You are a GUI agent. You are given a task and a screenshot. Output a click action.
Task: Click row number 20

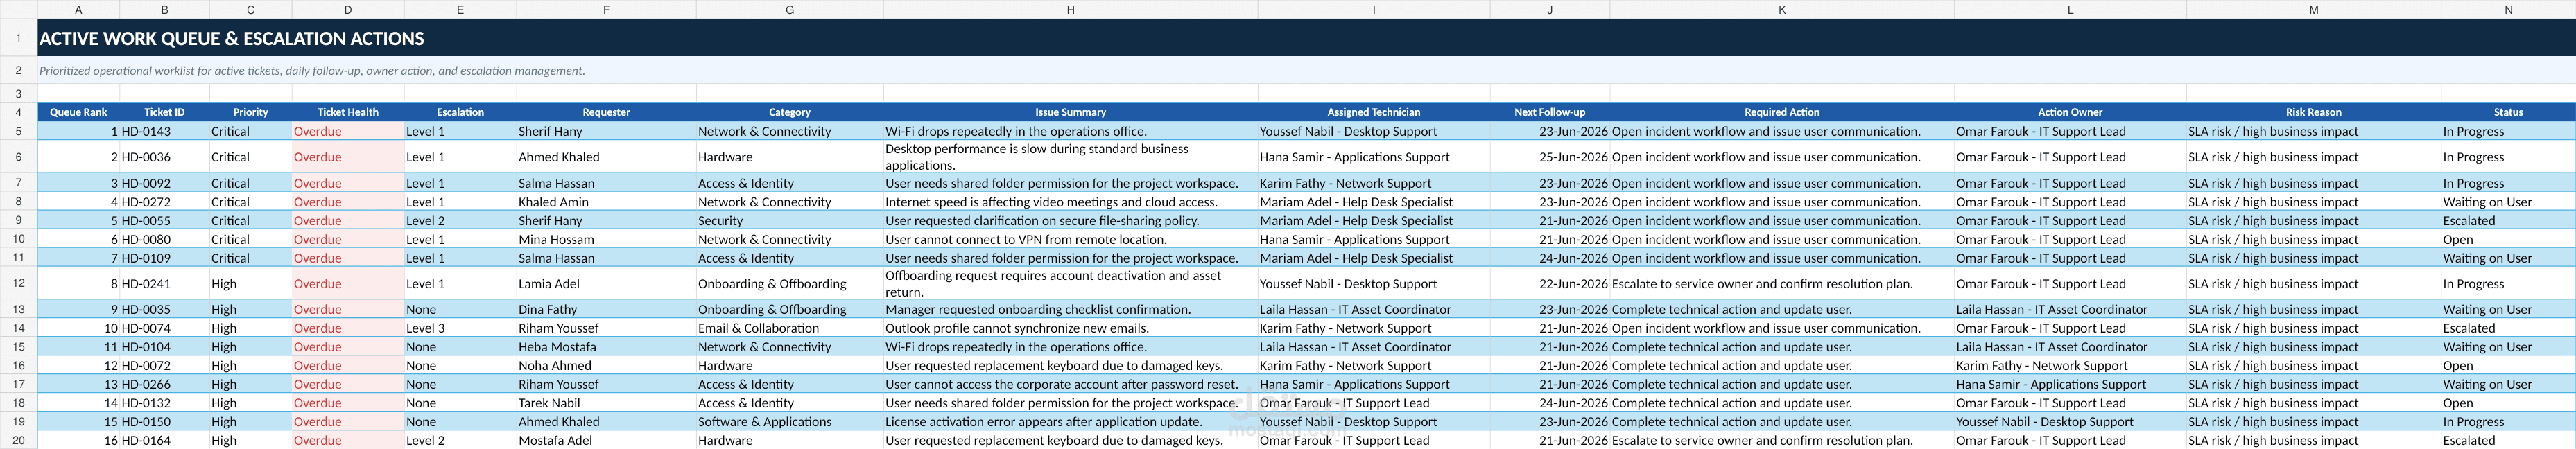tap(18, 440)
